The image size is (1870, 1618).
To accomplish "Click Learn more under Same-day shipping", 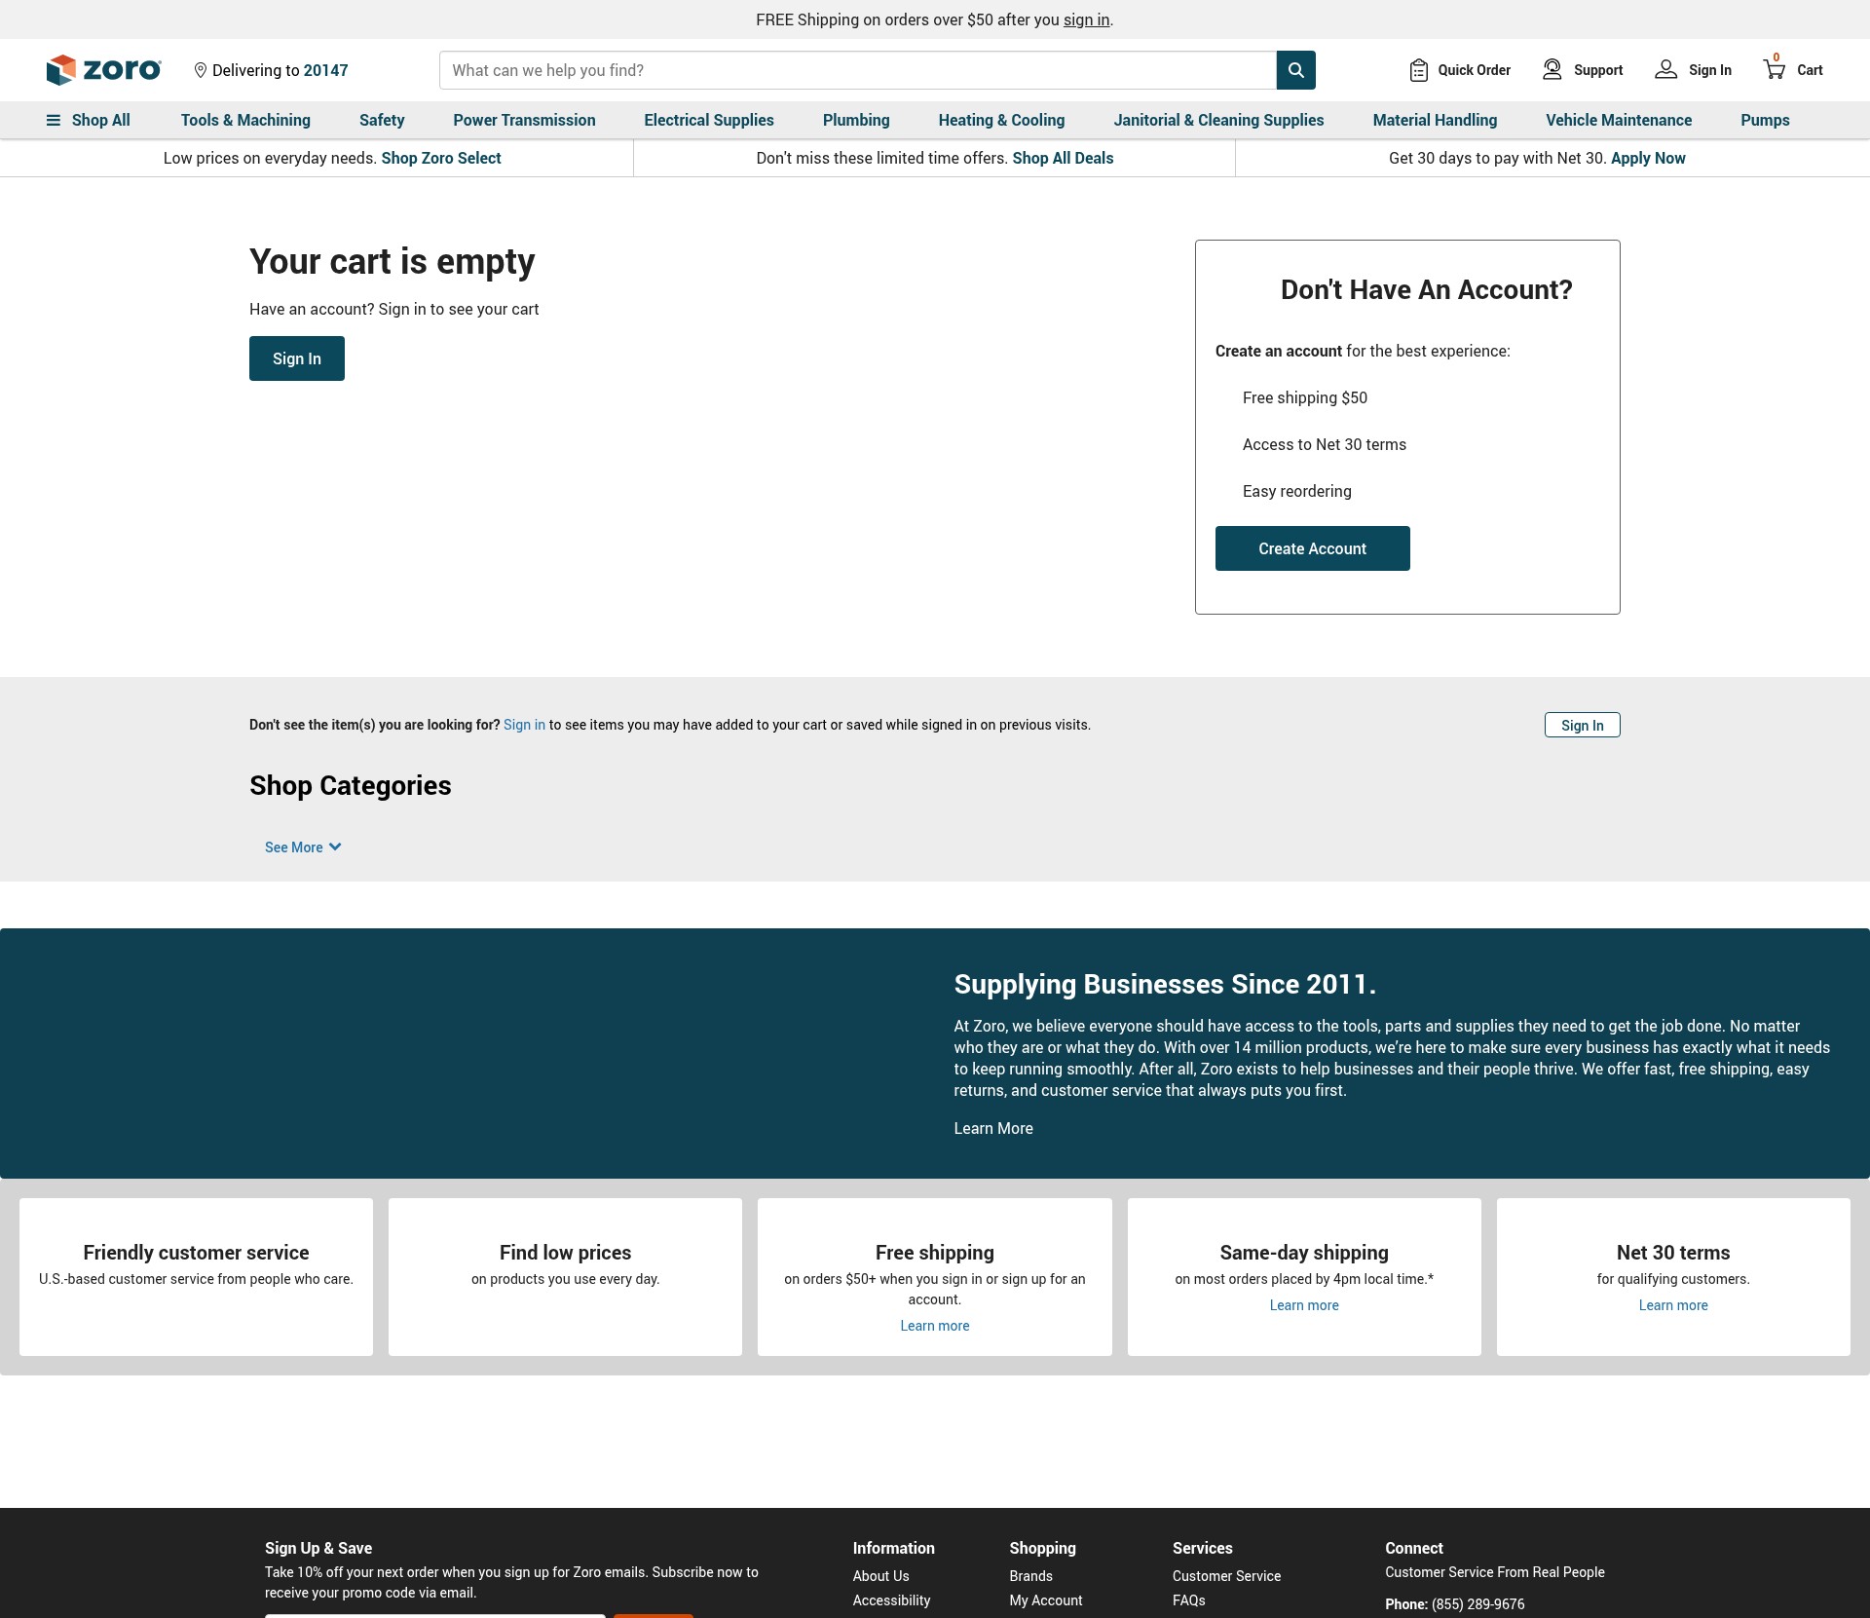I will coord(1304,1305).
